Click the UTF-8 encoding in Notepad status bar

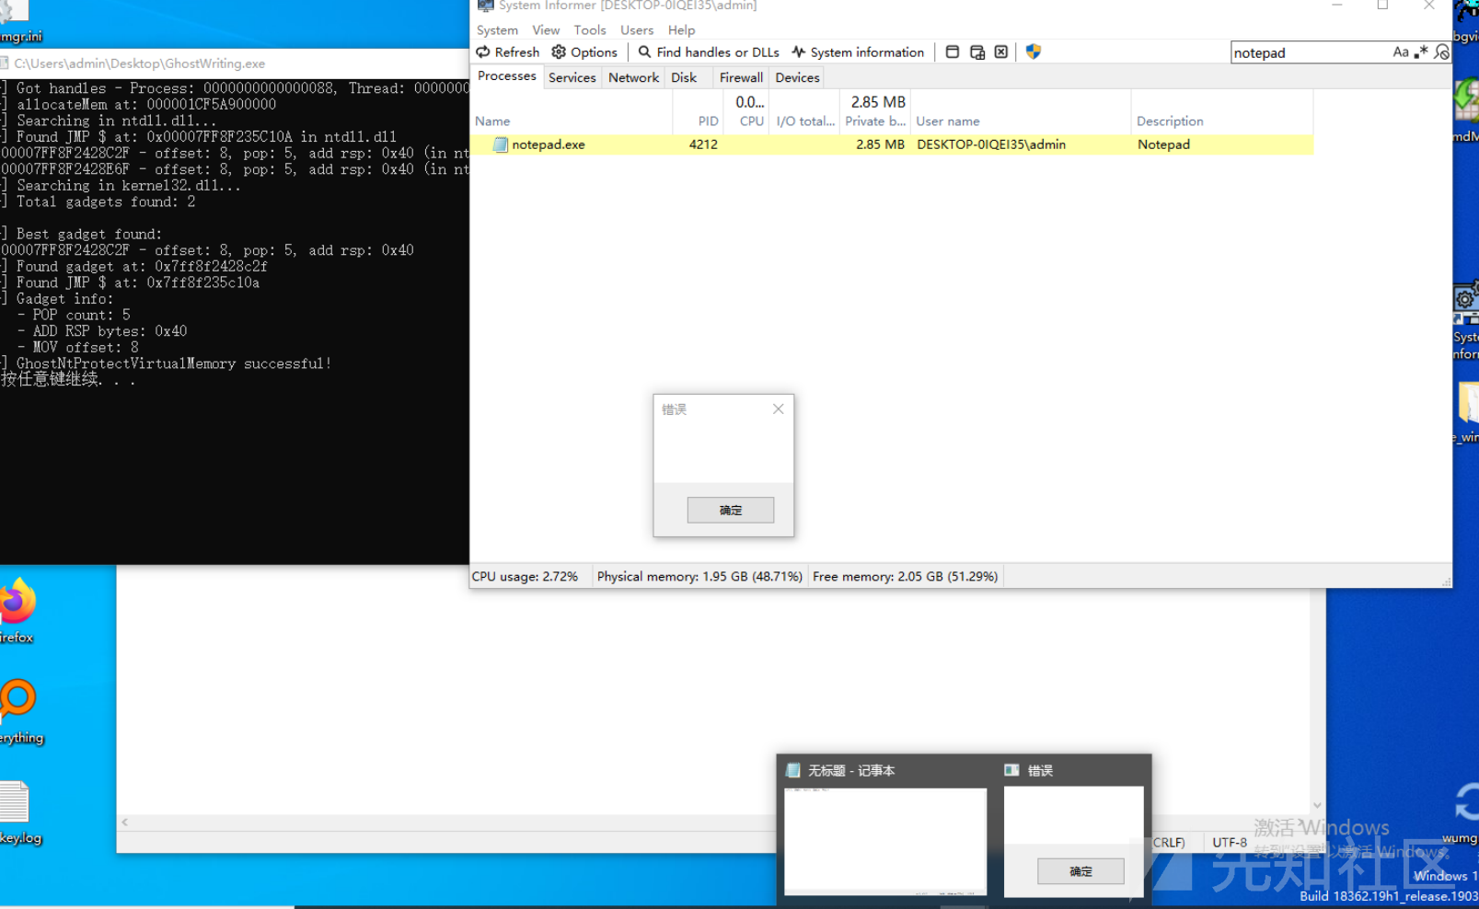click(x=1230, y=842)
